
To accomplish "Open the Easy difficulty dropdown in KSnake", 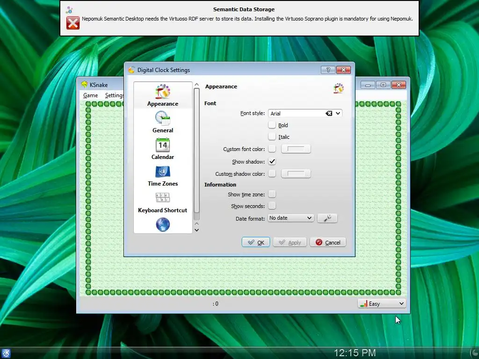I will click(x=382, y=303).
